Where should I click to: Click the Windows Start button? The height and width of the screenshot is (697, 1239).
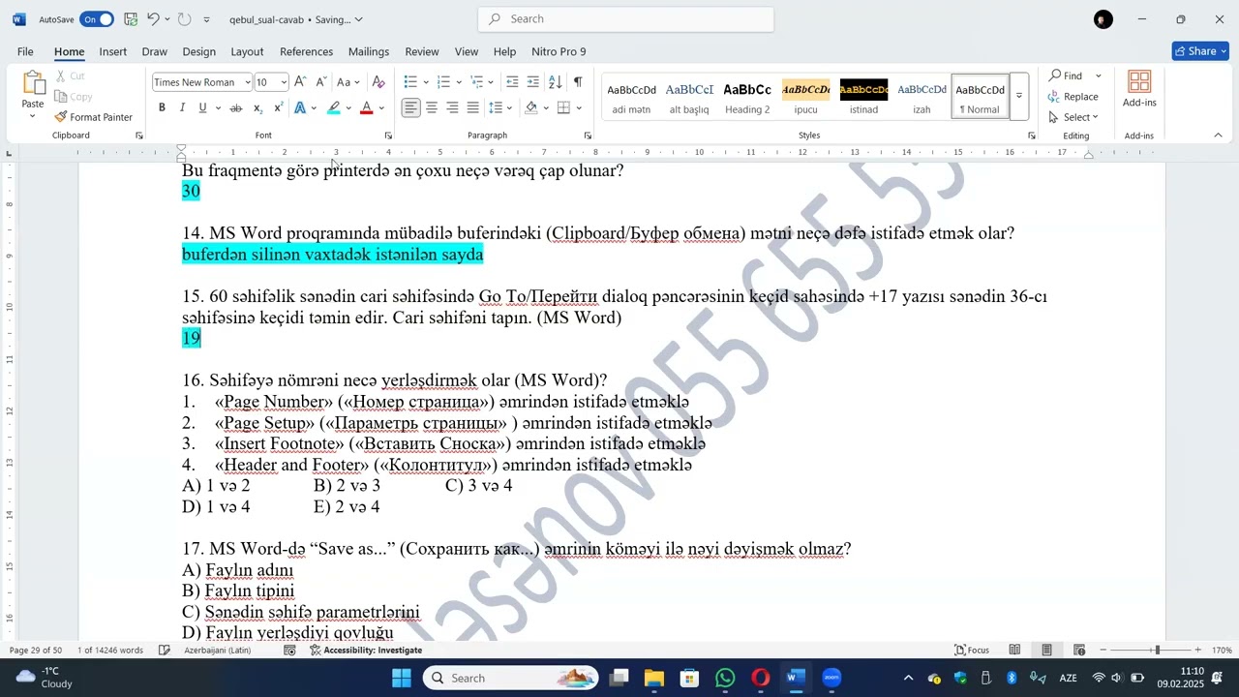tap(402, 678)
